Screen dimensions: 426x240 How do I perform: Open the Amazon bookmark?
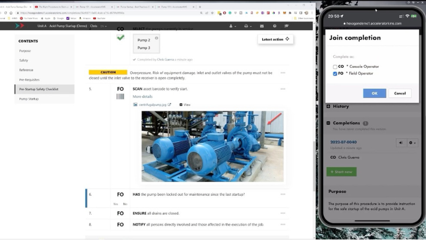pyautogui.click(x=85, y=18)
